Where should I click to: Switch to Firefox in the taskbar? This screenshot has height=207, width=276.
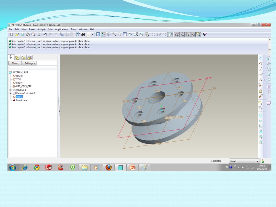point(108,168)
